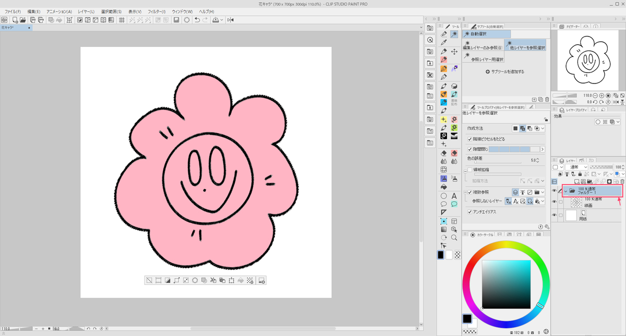Select the auto select magic wand tool
This screenshot has width=626, height=336.
pos(454,34)
